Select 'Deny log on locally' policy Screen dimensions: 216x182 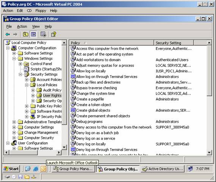point(91,144)
